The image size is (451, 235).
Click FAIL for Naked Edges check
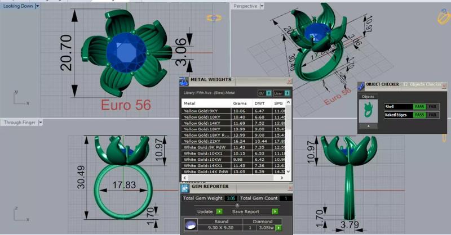coord(432,115)
